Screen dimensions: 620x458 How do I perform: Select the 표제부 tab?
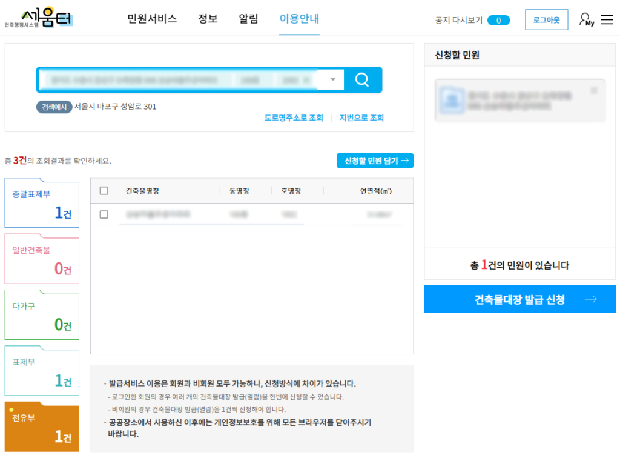[42, 371]
